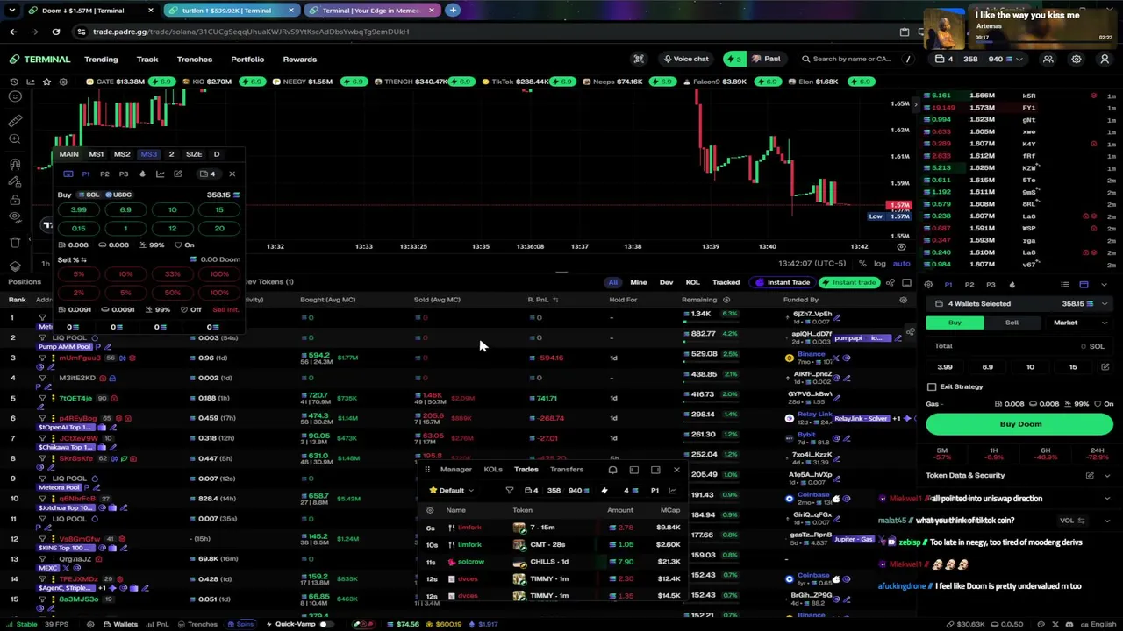
Task: Click the keyboard icon in floating trade panel
Action: pyautogui.click(x=68, y=174)
